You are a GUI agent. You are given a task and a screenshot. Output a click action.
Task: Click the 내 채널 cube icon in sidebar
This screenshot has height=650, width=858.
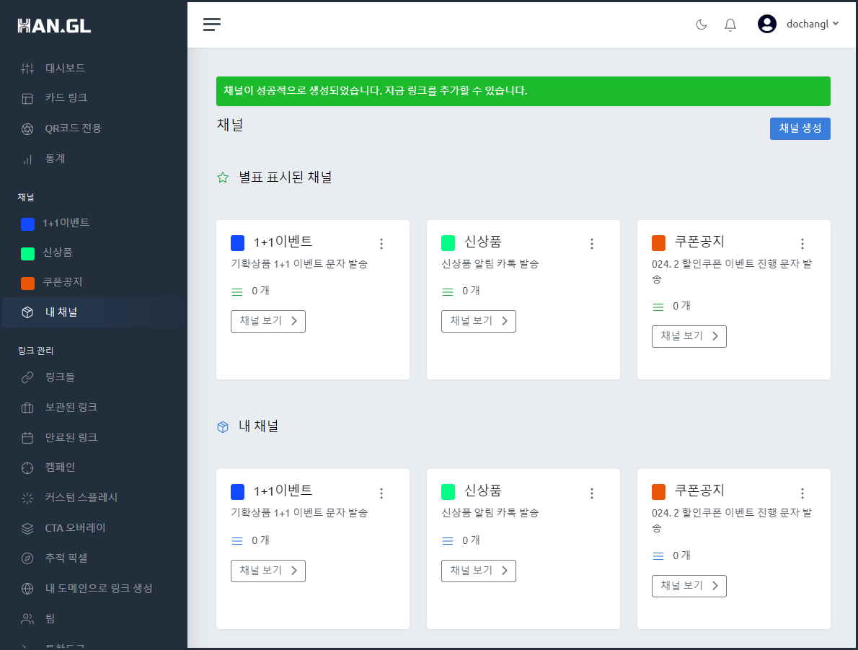pos(27,312)
